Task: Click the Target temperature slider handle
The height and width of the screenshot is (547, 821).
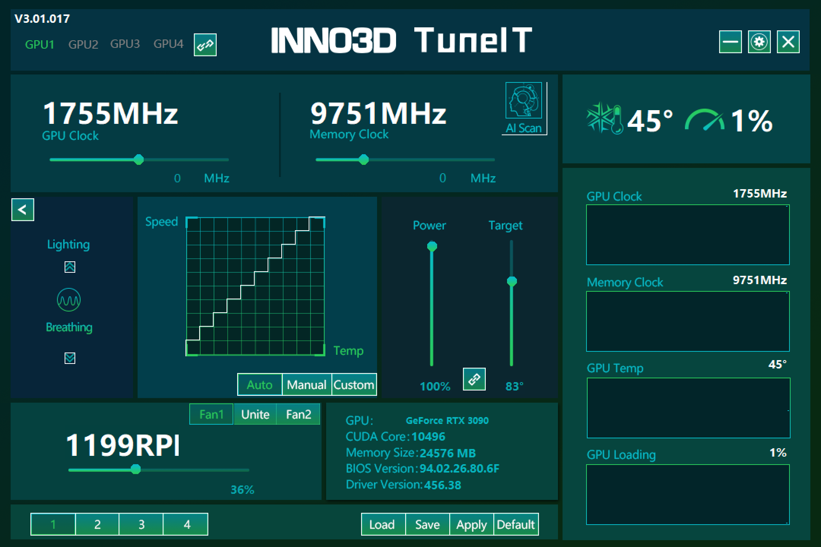Action: pyautogui.click(x=512, y=281)
